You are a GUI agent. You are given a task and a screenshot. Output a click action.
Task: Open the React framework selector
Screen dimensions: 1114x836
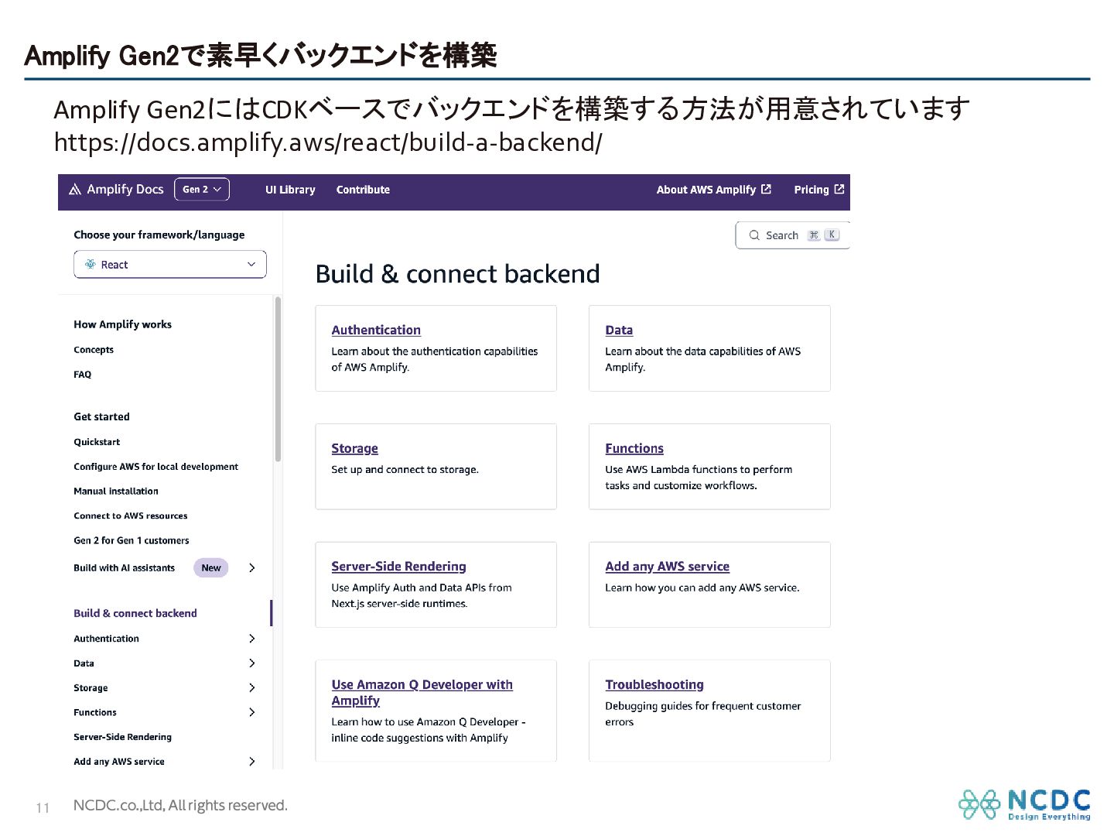tap(170, 264)
